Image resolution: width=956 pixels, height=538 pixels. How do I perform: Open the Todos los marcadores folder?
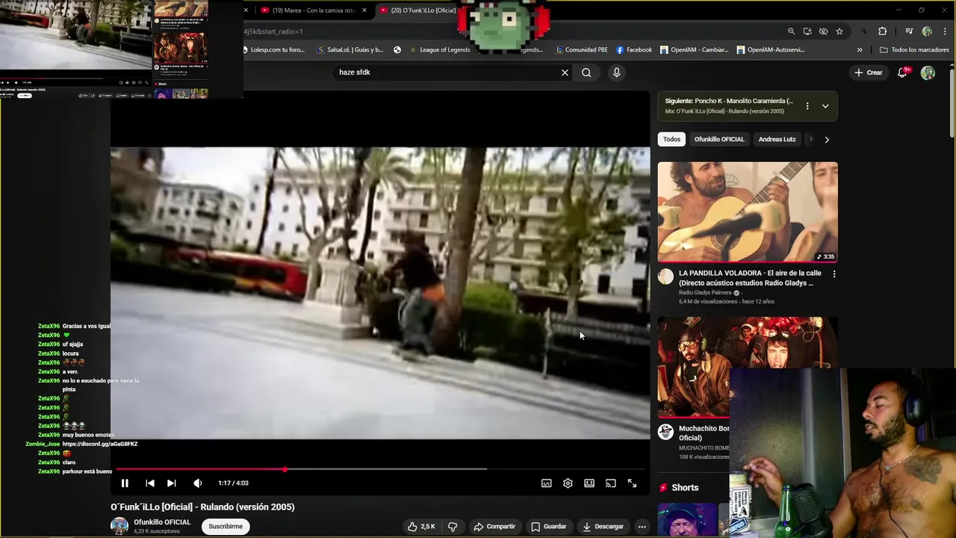pos(914,50)
